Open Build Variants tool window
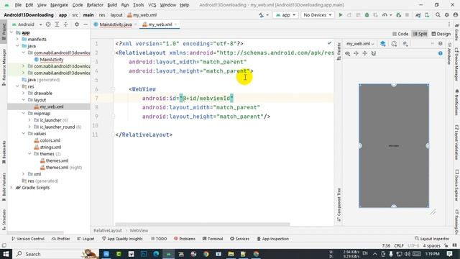 click(4, 186)
